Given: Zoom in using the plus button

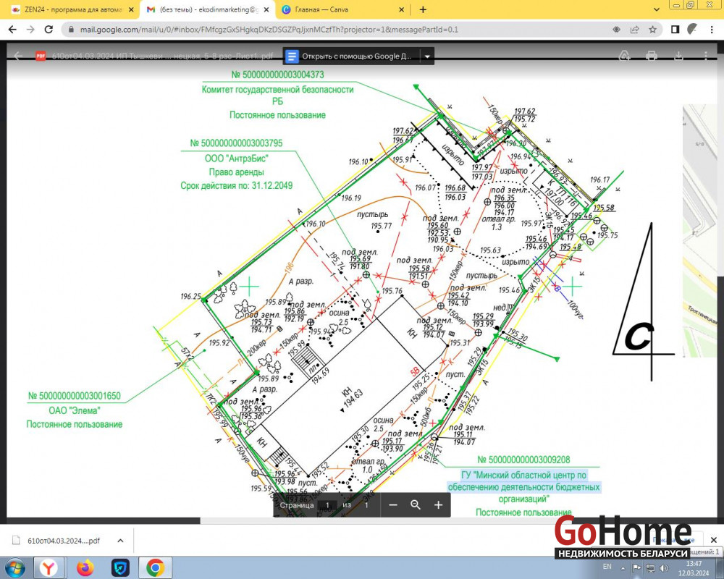Looking at the screenshot, I should 438,504.
